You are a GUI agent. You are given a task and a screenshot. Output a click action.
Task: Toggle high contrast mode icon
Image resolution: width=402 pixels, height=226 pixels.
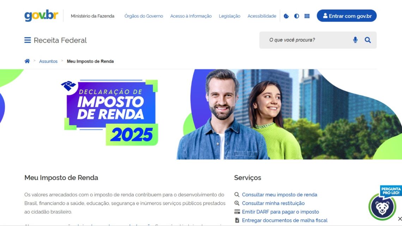tap(296, 16)
